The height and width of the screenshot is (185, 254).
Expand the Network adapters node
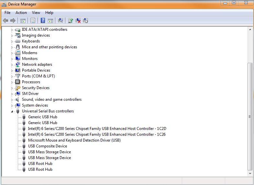pyautogui.click(x=12, y=65)
